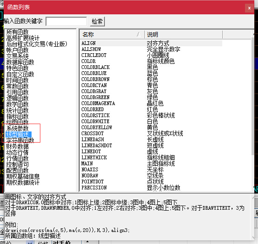Select the LINETHICK function row
The height and width of the screenshot is (244, 258).
pos(151,157)
